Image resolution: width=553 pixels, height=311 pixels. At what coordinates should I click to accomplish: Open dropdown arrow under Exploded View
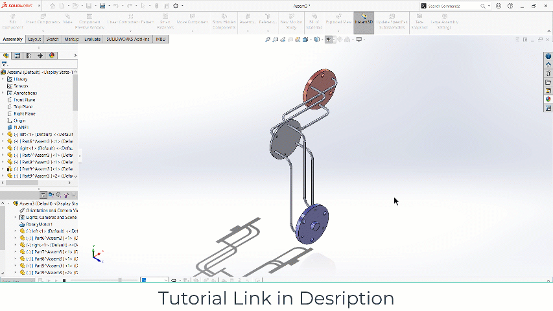coord(338,31)
